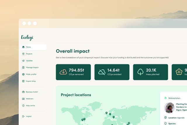Viewport: 187px width, 125px height.
Task: Click the Manage impact clipboard icon
Action: pos(23,67)
